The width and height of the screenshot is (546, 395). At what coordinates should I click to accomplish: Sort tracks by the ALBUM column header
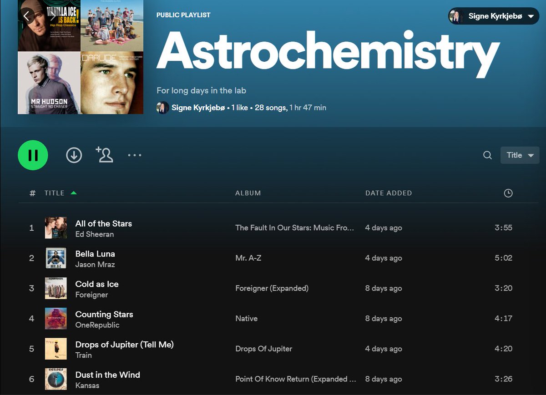click(248, 193)
